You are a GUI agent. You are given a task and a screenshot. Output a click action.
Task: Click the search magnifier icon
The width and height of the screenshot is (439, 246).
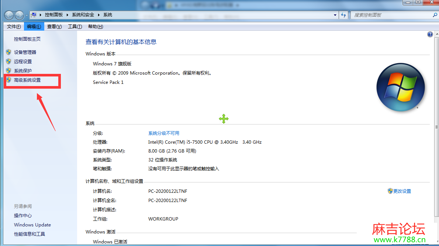pos(435,15)
